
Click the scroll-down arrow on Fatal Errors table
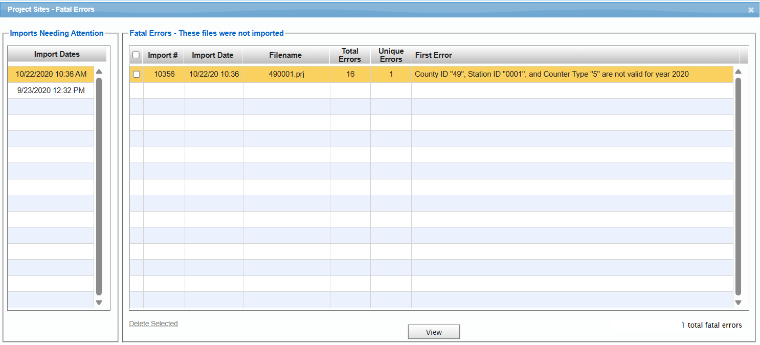739,302
